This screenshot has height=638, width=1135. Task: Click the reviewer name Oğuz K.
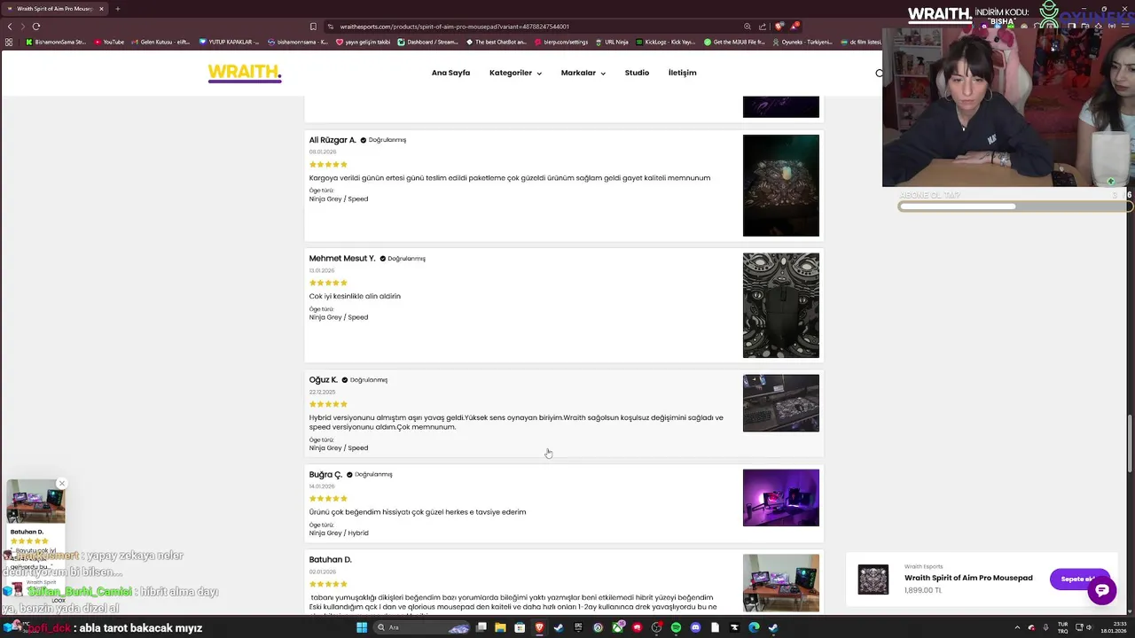[324, 380]
